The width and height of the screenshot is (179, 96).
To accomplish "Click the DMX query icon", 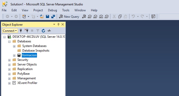I will [x=95, y=16].
